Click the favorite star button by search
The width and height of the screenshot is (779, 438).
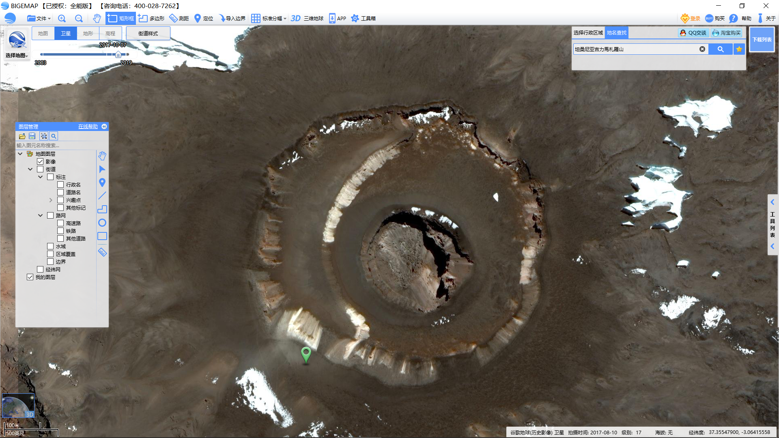pyautogui.click(x=739, y=49)
